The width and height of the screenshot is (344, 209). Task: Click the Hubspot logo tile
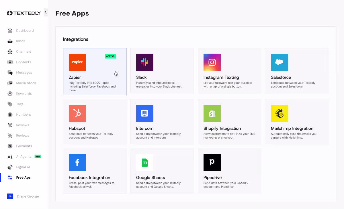(x=77, y=113)
